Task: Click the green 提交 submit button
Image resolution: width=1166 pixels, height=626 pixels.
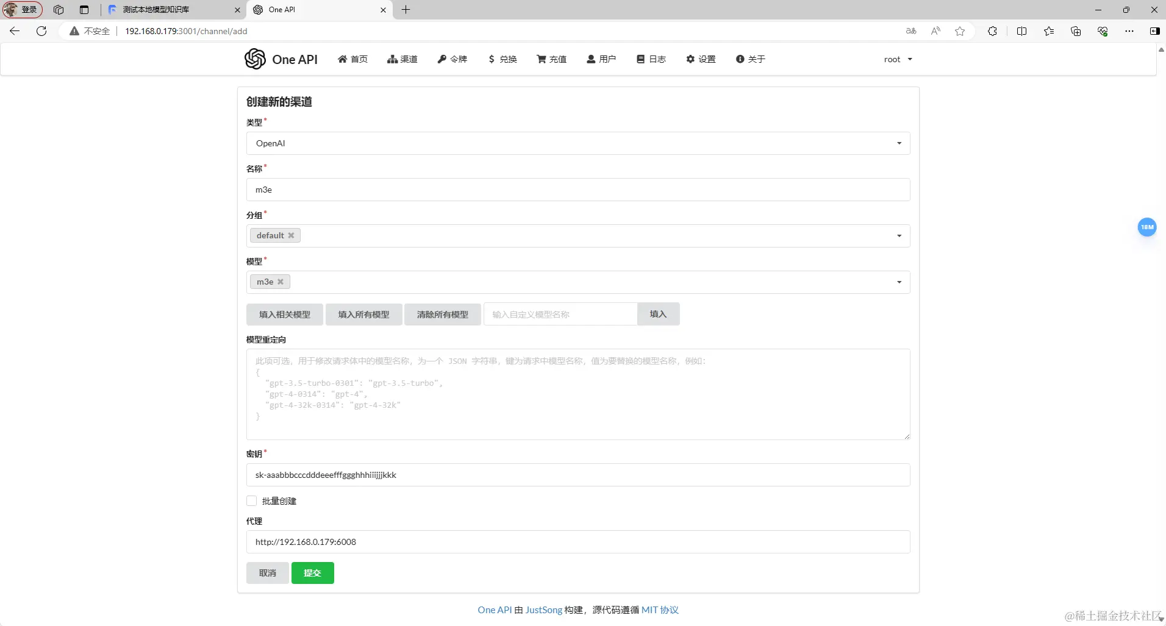Action: tap(313, 573)
